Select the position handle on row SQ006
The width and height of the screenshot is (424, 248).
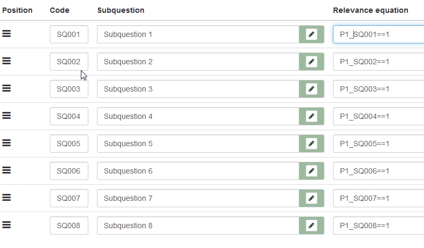(x=6, y=170)
